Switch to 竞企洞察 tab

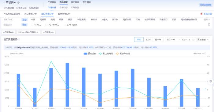pyautogui.click(x=87, y=2)
